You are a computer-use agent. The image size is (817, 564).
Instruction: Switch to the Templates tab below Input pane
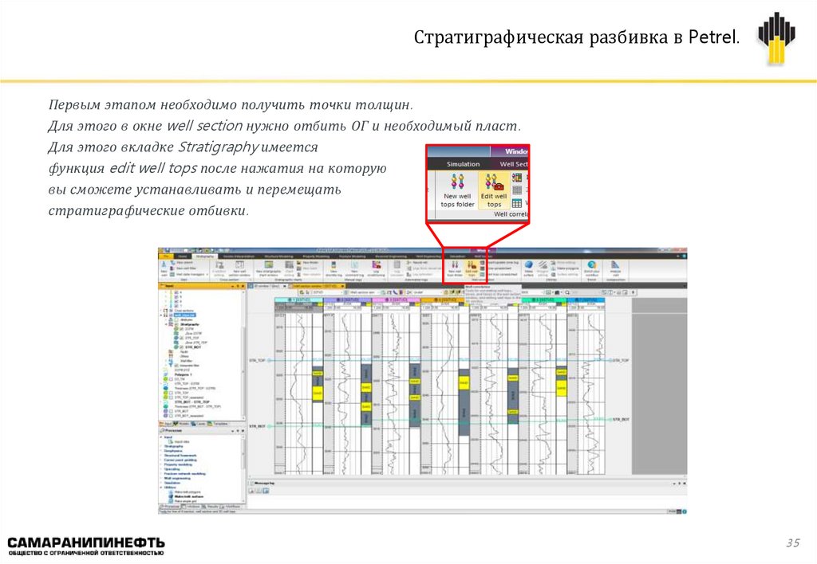coord(218,424)
